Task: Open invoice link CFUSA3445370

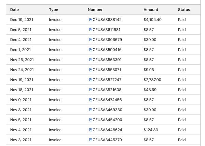Action: 107,140
